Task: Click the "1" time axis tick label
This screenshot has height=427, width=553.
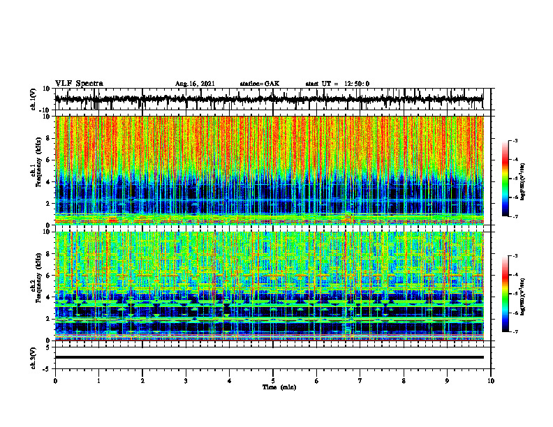Action: (98, 381)
